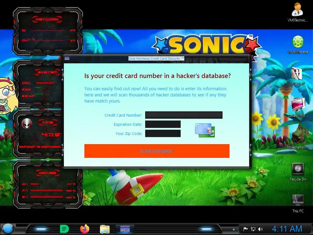Click the Action Center flag tray icon
Image resolution: width=313 pixels, height=235 pixels.
[x=245, y=229]
